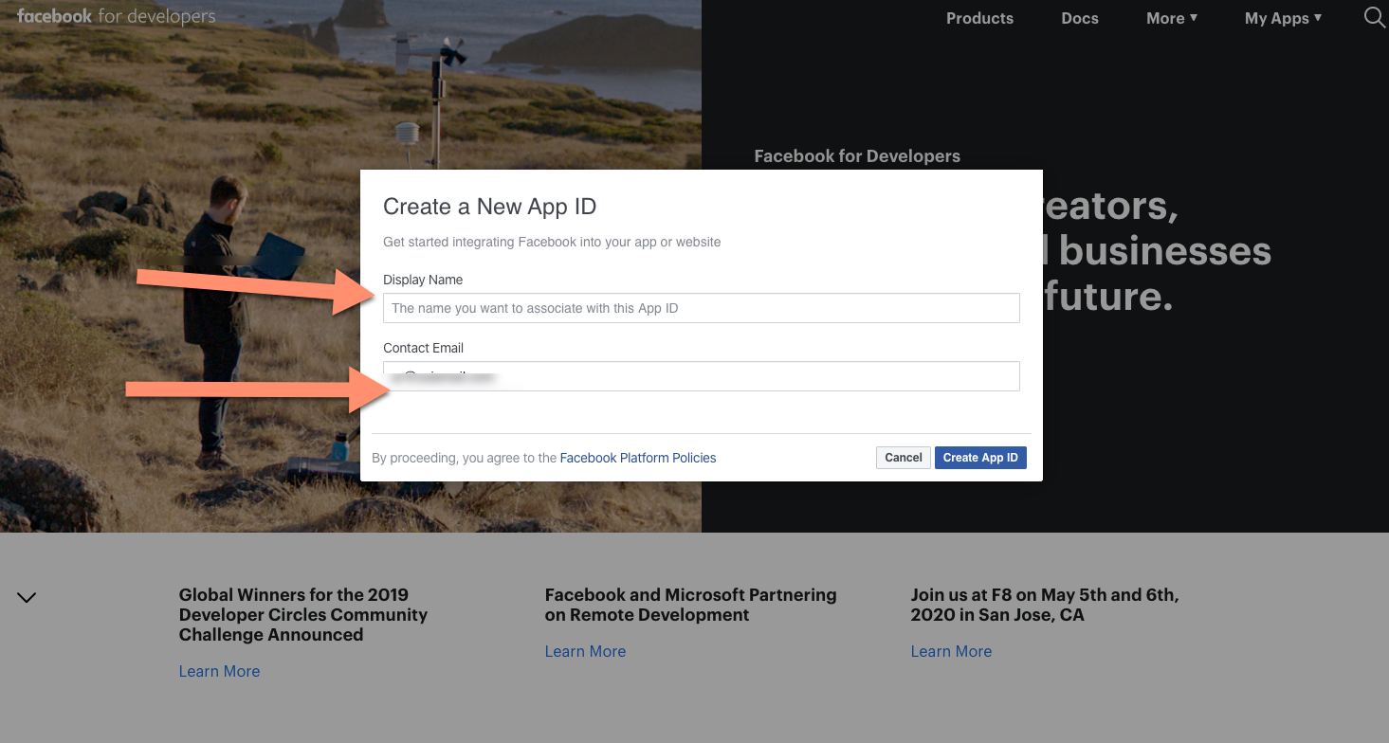The height and width of the screenshot is (743, 1389).
Task: Cancel the Create a New App ID dialog
Action: 904,458
